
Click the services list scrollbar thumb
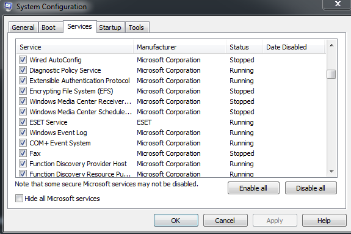click(x=331, y=74)
